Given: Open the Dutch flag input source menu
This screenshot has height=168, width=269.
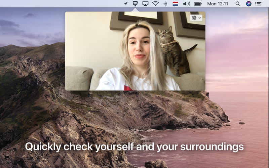Looking at the screenshot, I should click(x=175, y=4).
